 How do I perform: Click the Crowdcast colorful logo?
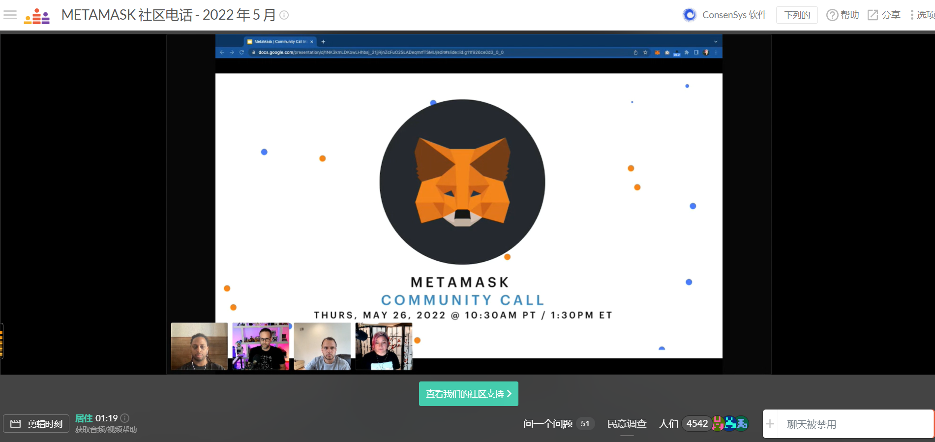[x=37, y=16]
